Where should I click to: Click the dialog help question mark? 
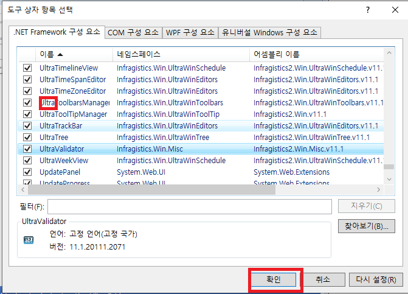pos(368,10)
